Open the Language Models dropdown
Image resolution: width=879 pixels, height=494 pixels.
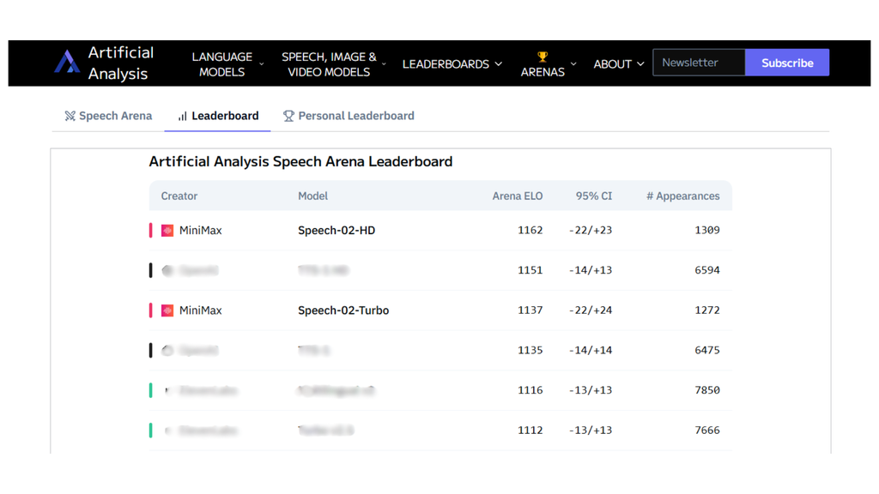[227, 63]
